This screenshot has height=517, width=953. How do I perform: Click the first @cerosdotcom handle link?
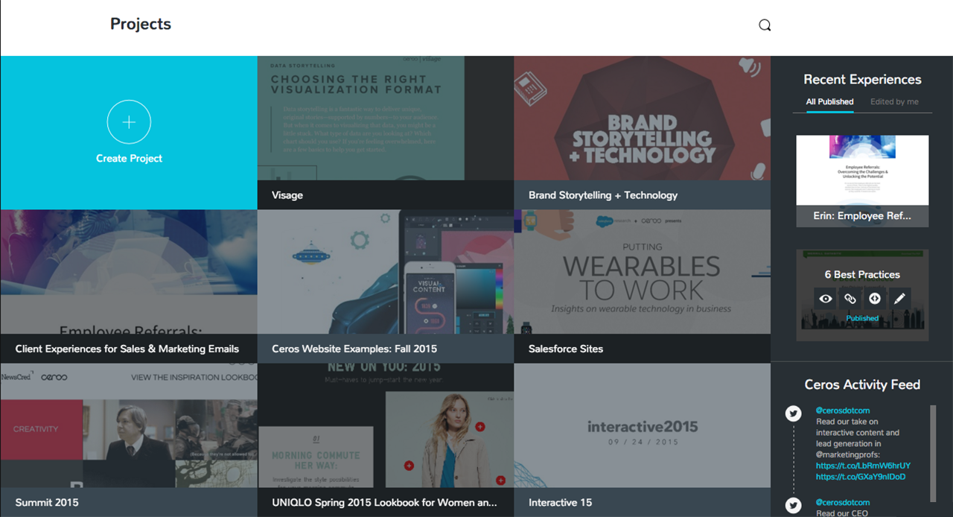point(843,410)
